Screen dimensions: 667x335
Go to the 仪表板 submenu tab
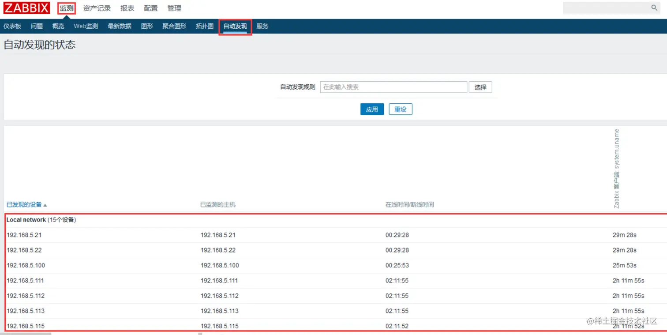pyautogui.click(x=12, y=26)
